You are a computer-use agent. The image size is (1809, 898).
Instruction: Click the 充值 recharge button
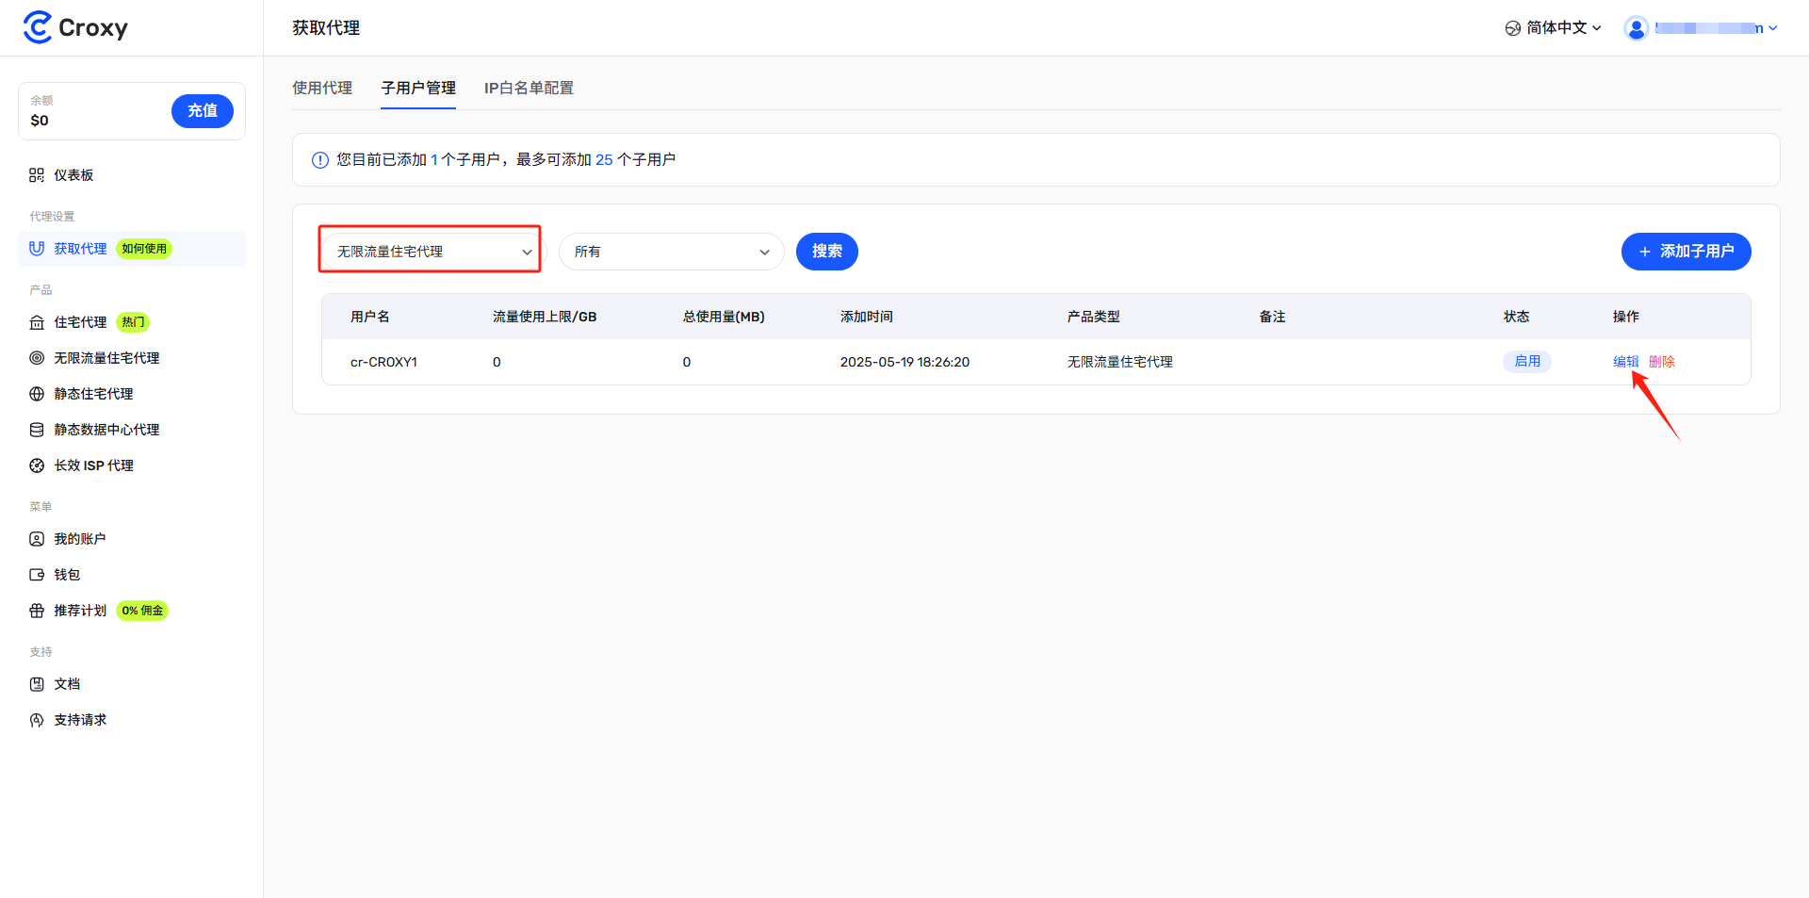click(203, 111)
